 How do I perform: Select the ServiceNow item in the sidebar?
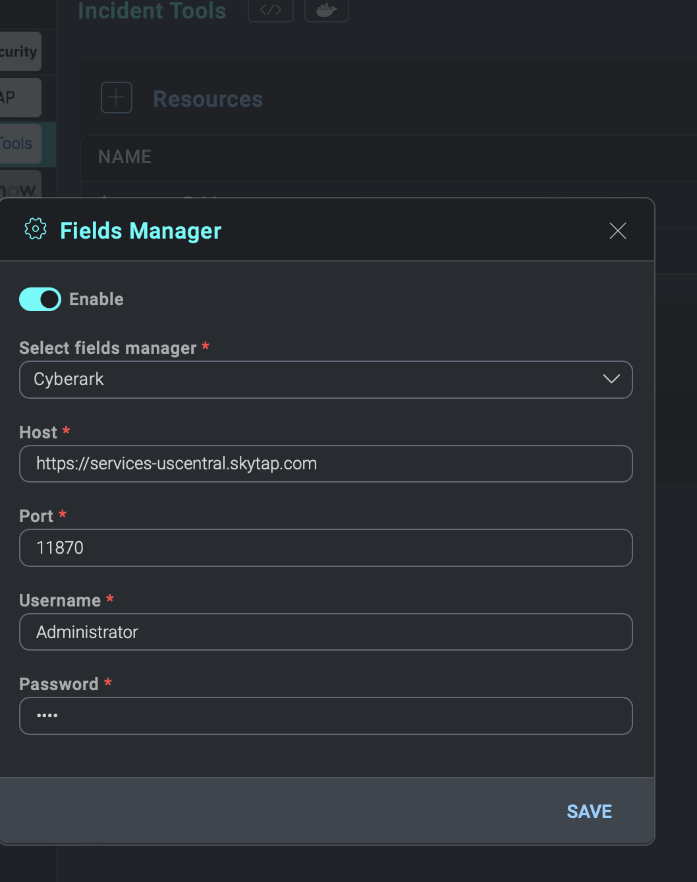tap(20, 188)
